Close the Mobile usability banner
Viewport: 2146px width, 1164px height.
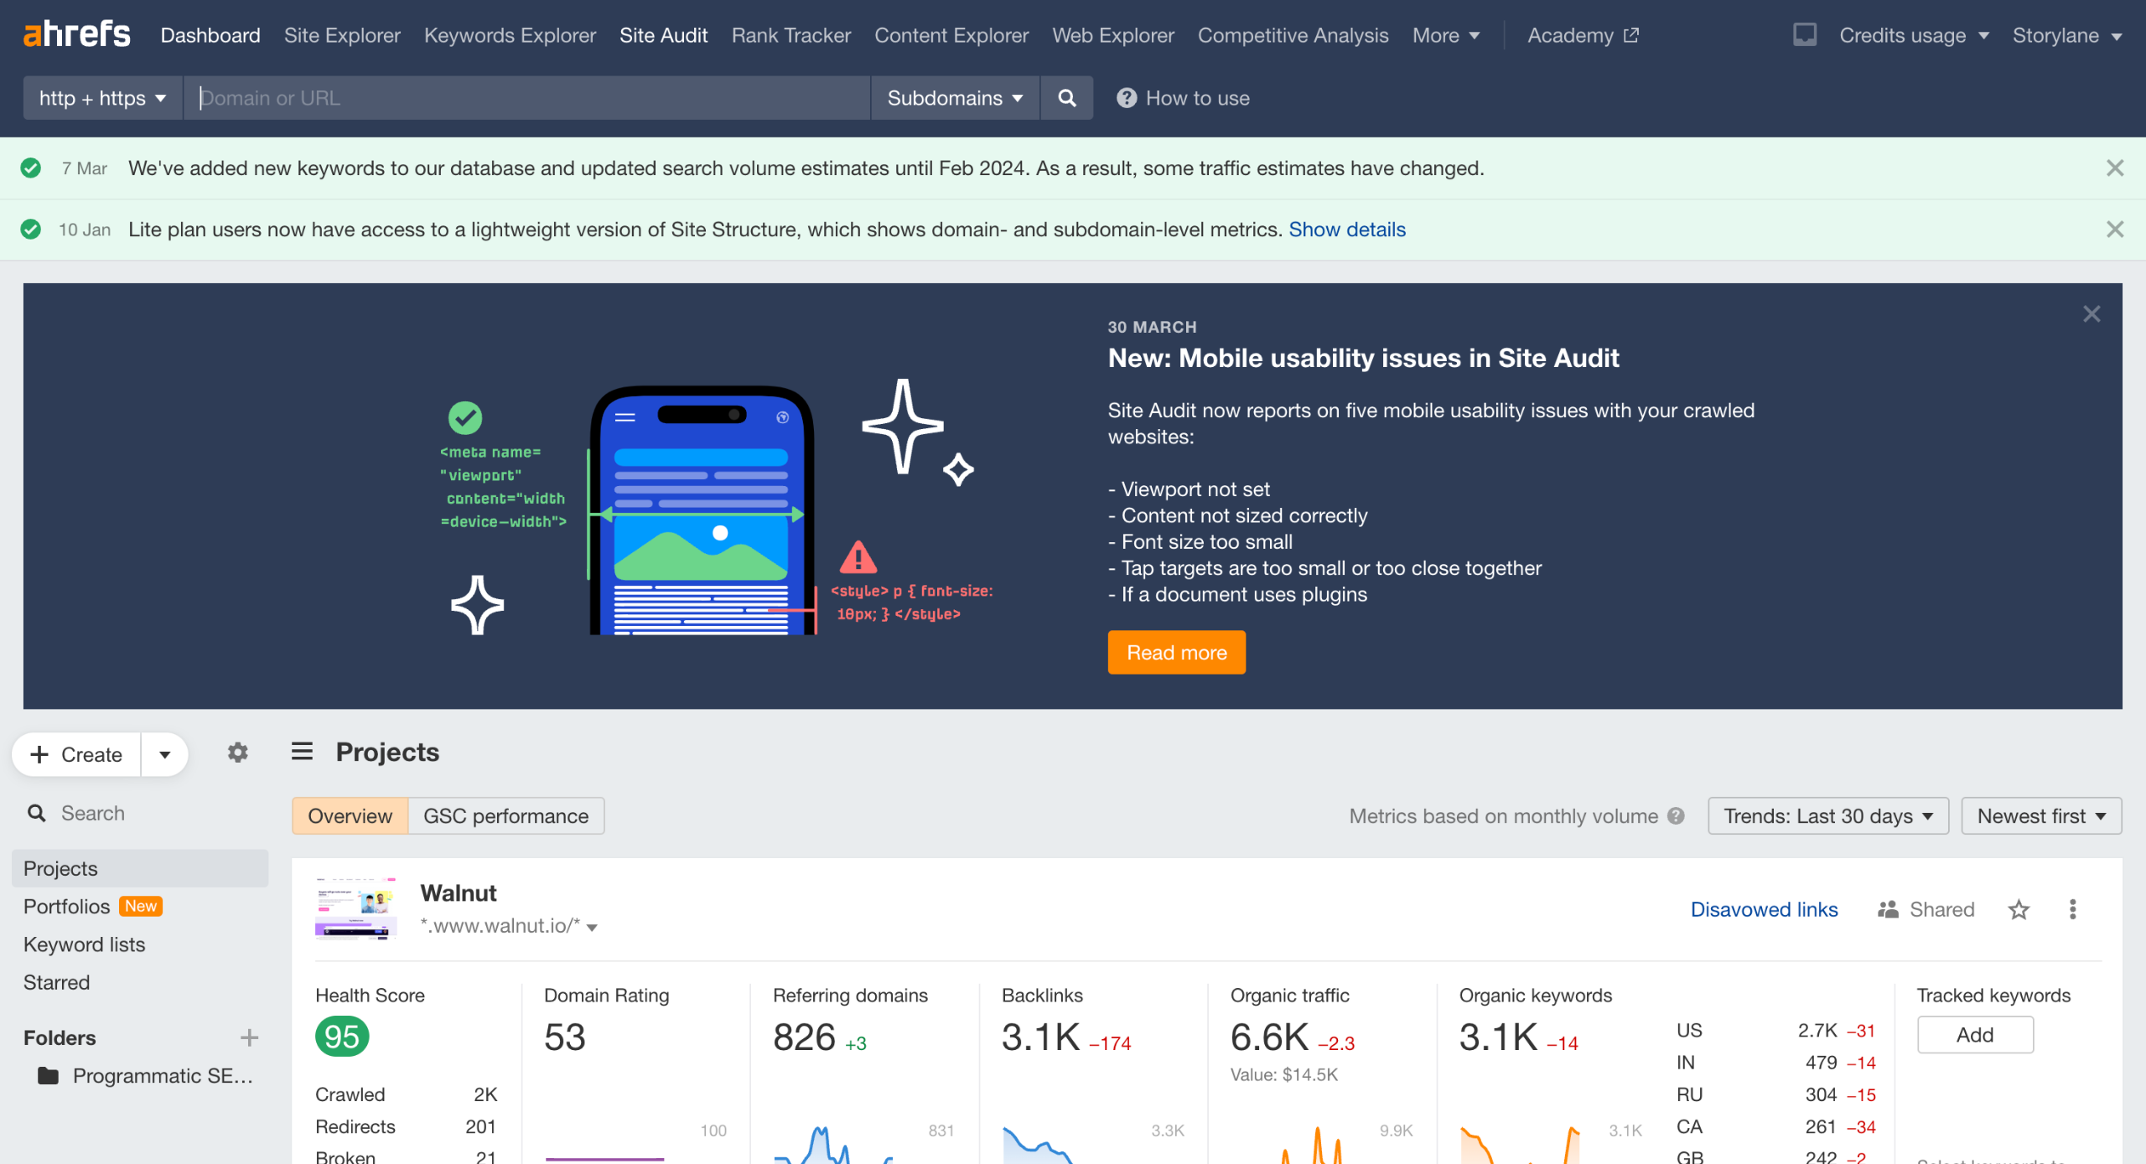(x=2092, y=314)
